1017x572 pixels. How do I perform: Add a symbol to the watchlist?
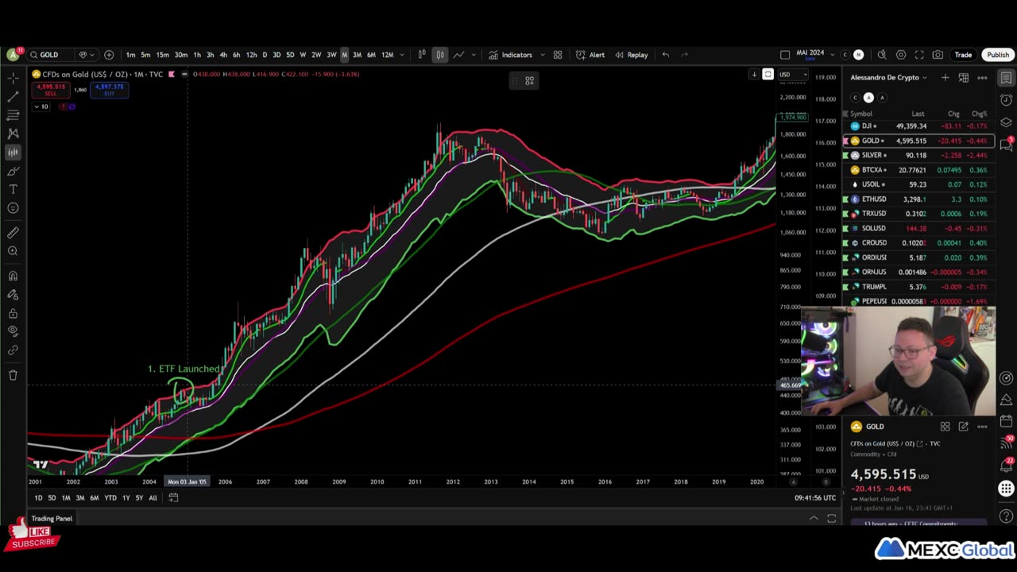945,78
